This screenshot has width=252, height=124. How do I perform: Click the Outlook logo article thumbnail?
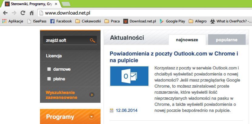point(129,76)
